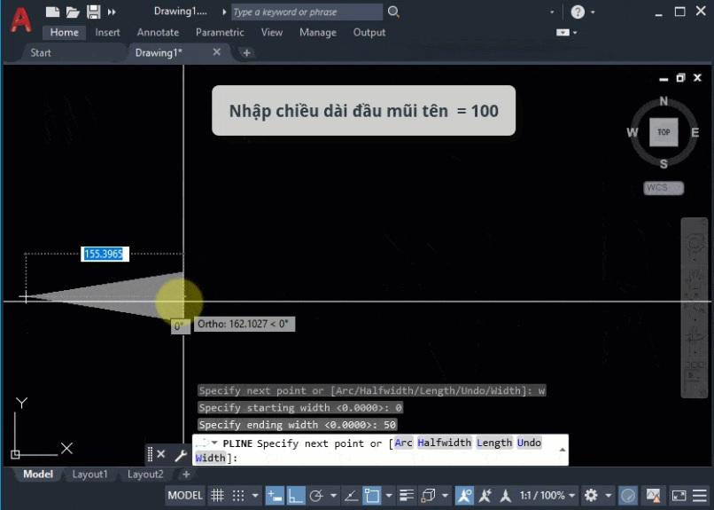Click the TOP face of the ViewCube

coord(664,132)
